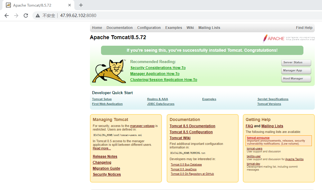The image size is (322, 190).
Task: Open the FAQ link in Getting Help
Action: 249,126
